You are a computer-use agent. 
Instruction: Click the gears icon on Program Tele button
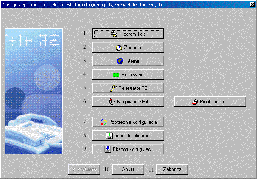click(x=114, y=34)
